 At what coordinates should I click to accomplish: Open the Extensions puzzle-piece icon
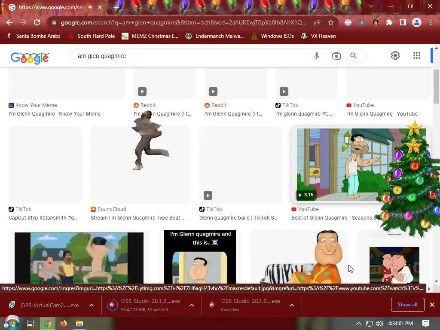click(x=389, y=22)
